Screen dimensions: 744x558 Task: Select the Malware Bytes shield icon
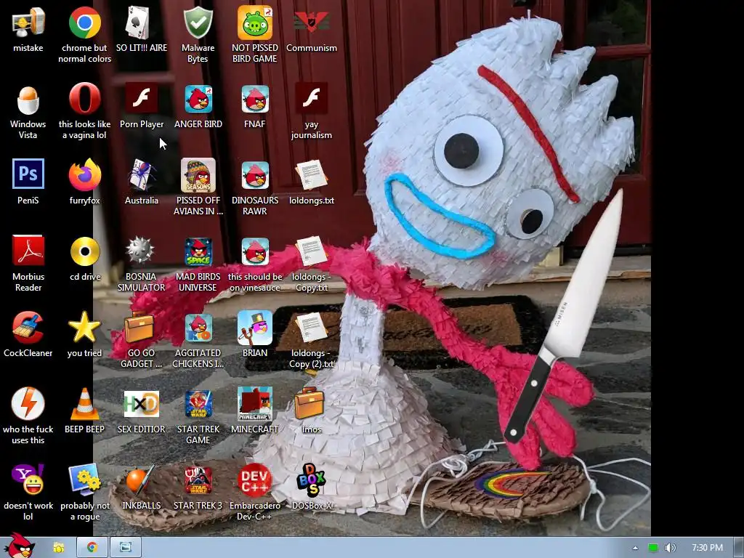tap(198, 23)
